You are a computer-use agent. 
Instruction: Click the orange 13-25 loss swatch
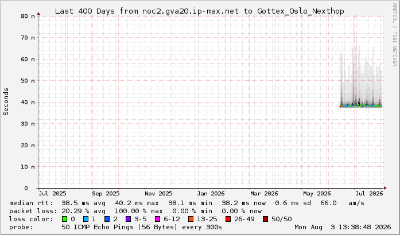(x=191, y=219)
